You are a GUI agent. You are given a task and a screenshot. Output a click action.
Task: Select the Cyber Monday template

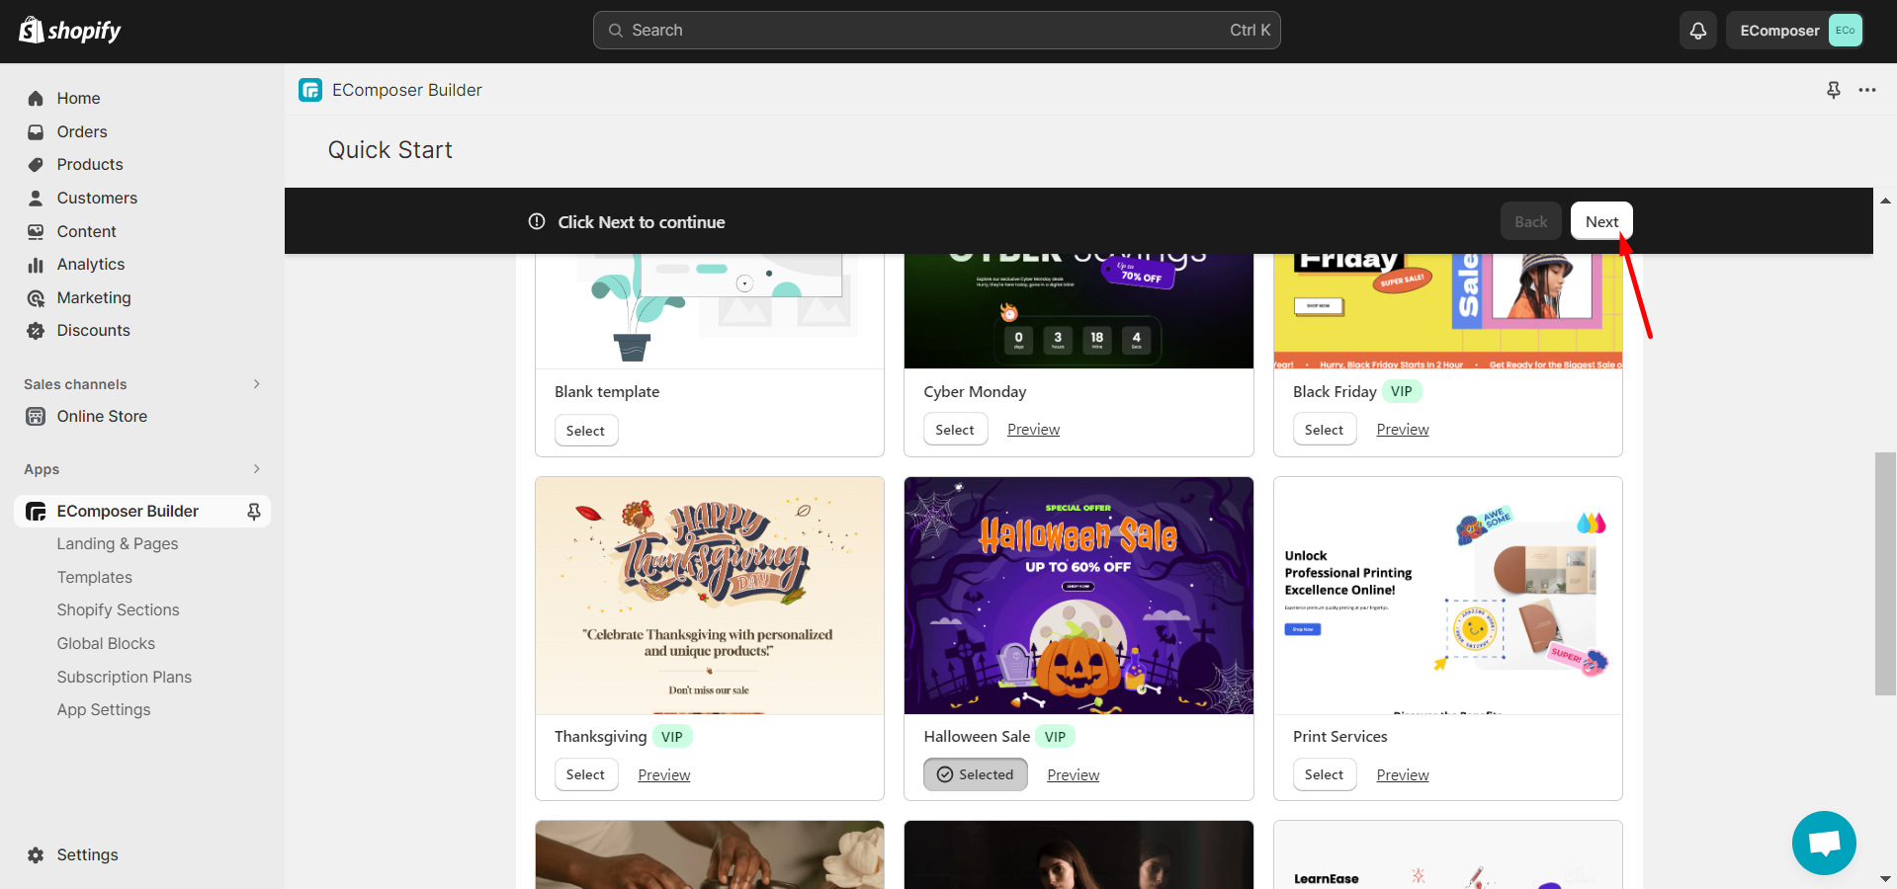click(x=955, y=430)
